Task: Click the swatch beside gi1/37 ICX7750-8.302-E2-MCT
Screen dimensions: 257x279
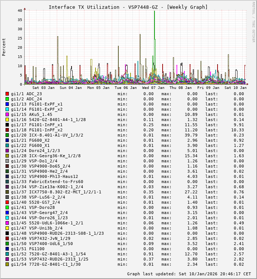Action: (7, 192)
